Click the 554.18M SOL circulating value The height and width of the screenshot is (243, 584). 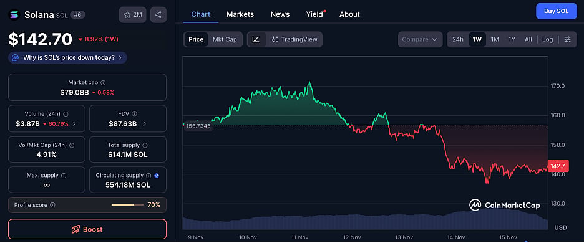(128, 184)
